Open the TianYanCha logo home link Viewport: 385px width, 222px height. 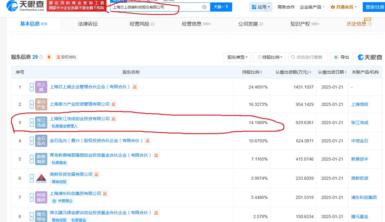25,6
